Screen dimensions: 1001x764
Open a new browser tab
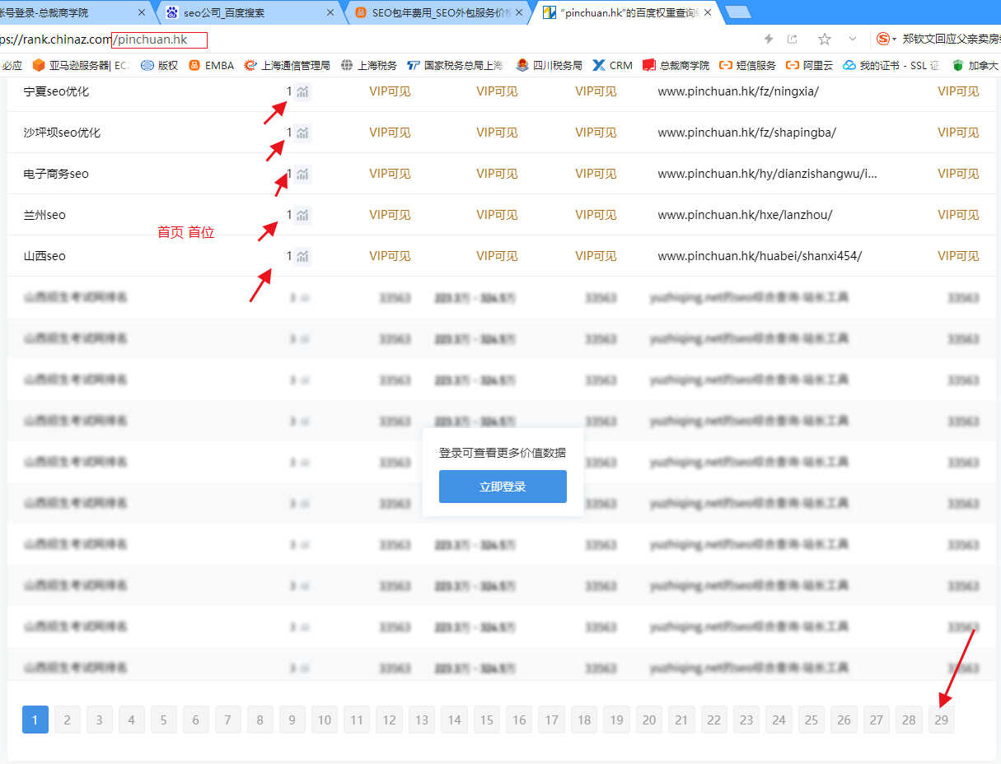click(737, 12)
